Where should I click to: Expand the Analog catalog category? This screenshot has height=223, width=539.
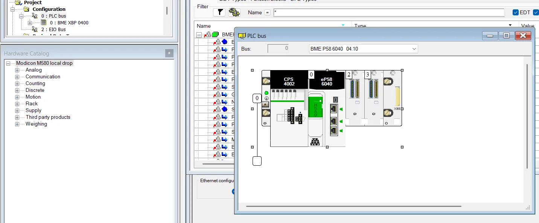click(17, 70)
